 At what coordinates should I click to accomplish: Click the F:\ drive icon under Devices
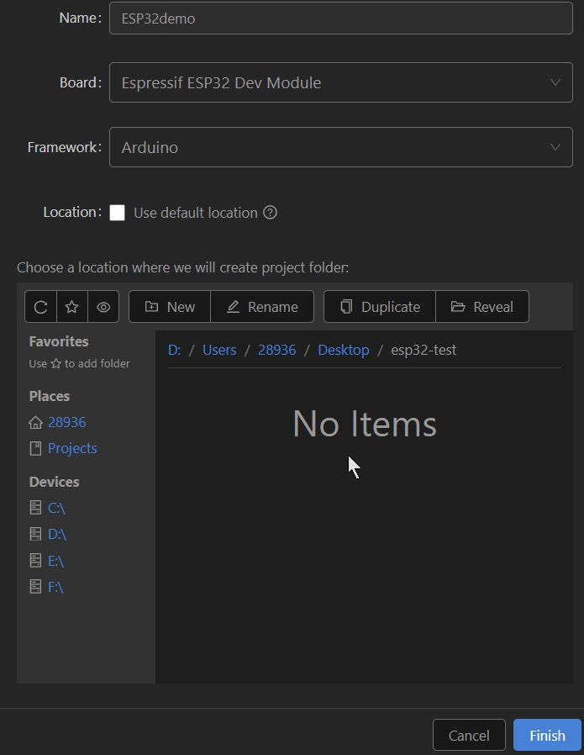tap(35, 587)
